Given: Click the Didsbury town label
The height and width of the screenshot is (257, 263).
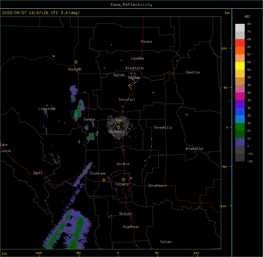Looking at the screenshot, I should click(x=117, y=132).
